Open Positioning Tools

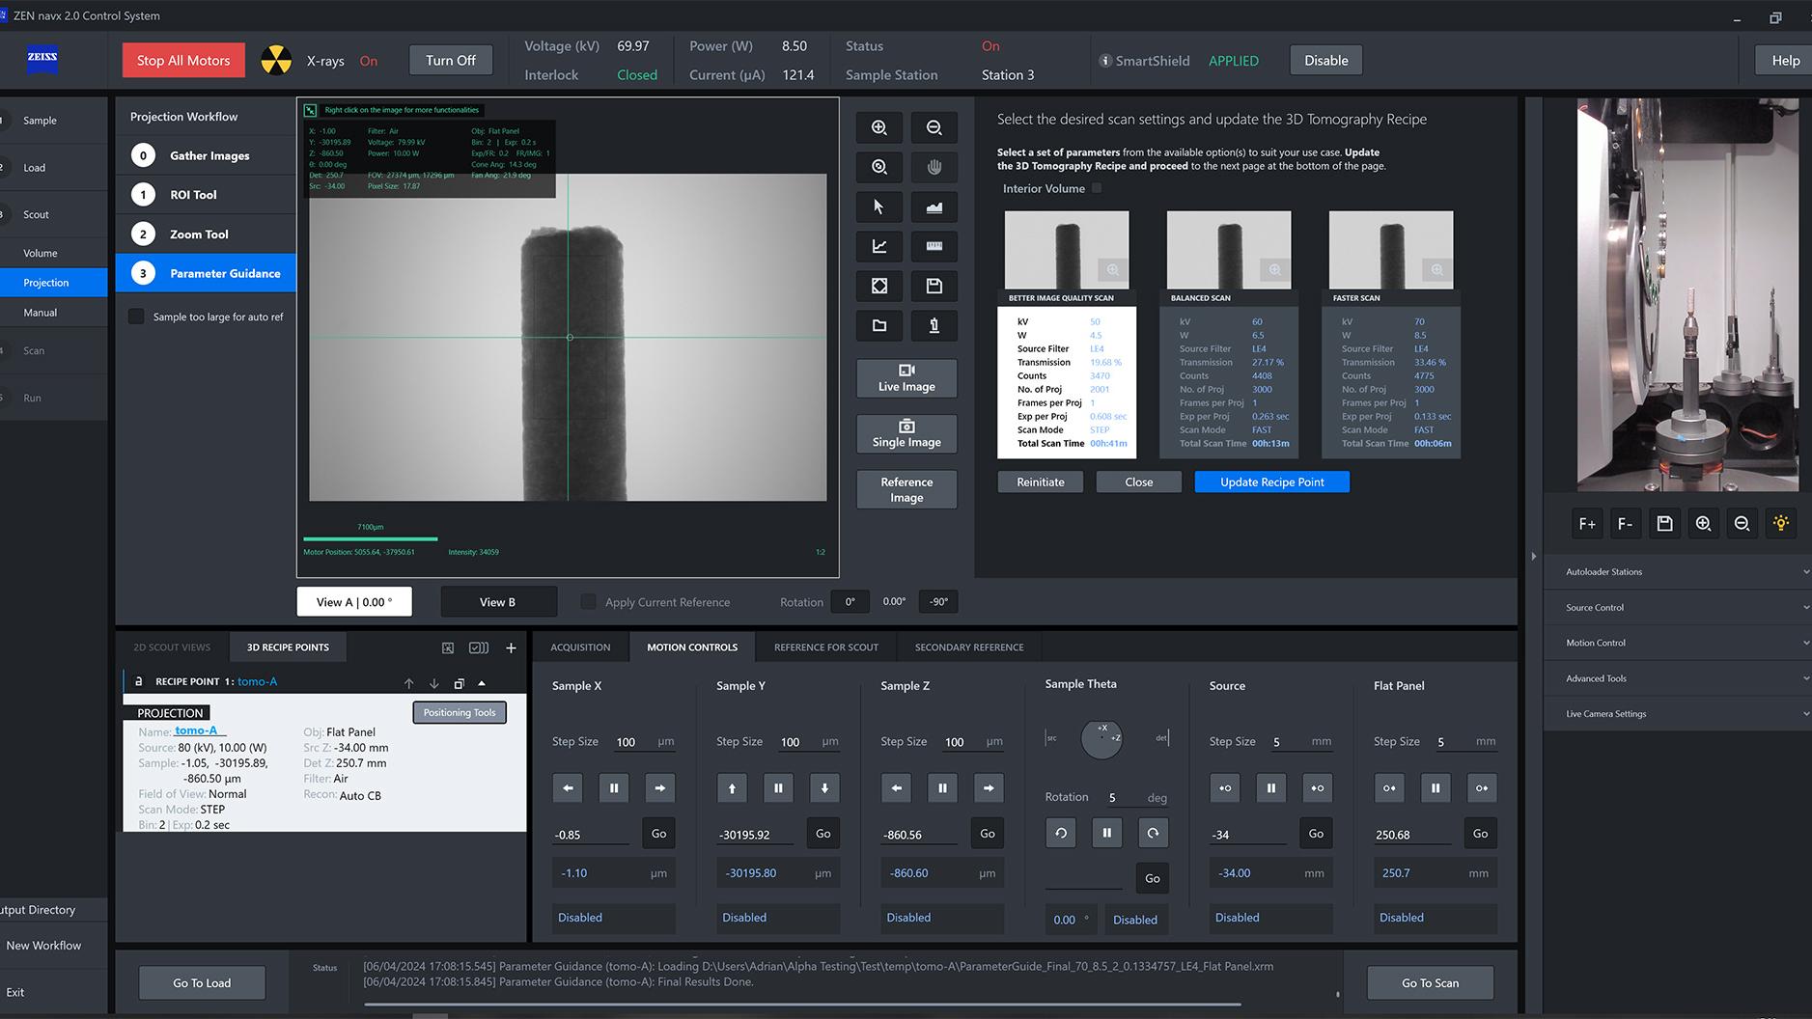tap(460, 712)
